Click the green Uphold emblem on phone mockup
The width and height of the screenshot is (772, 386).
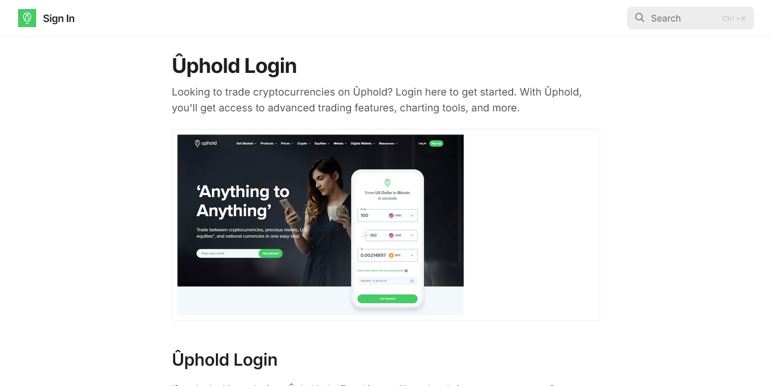pyautogui.click(x=388, y=183)
